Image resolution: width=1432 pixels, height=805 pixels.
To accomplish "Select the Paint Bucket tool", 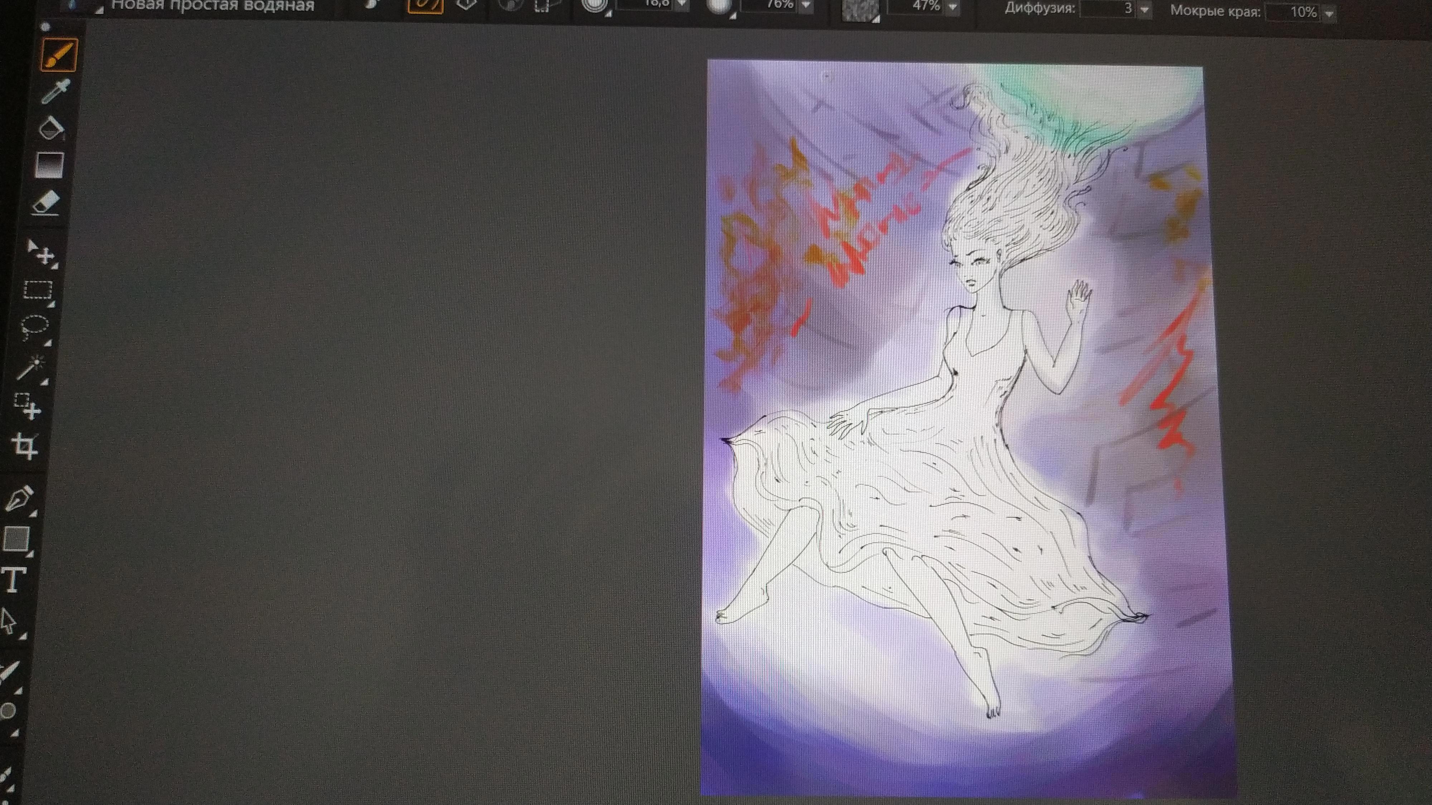I will [51, 128].
